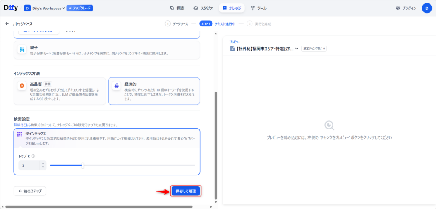This screenshot has height=209, width=436.
Task: Go back with 前のステップ button
Action: click(x=30, y=191)
